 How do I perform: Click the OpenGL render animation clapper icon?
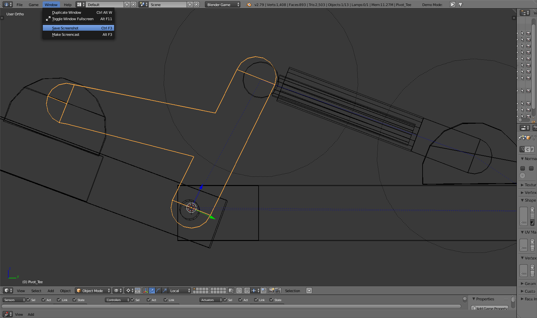coord(278,291)
